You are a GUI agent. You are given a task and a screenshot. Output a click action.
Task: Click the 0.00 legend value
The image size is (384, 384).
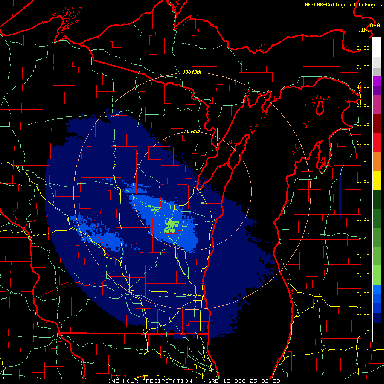pyautogui.click(x=363, y=313)
